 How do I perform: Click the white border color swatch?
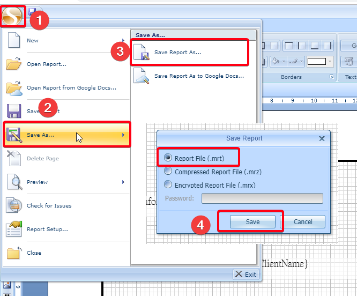click(317, 61)
